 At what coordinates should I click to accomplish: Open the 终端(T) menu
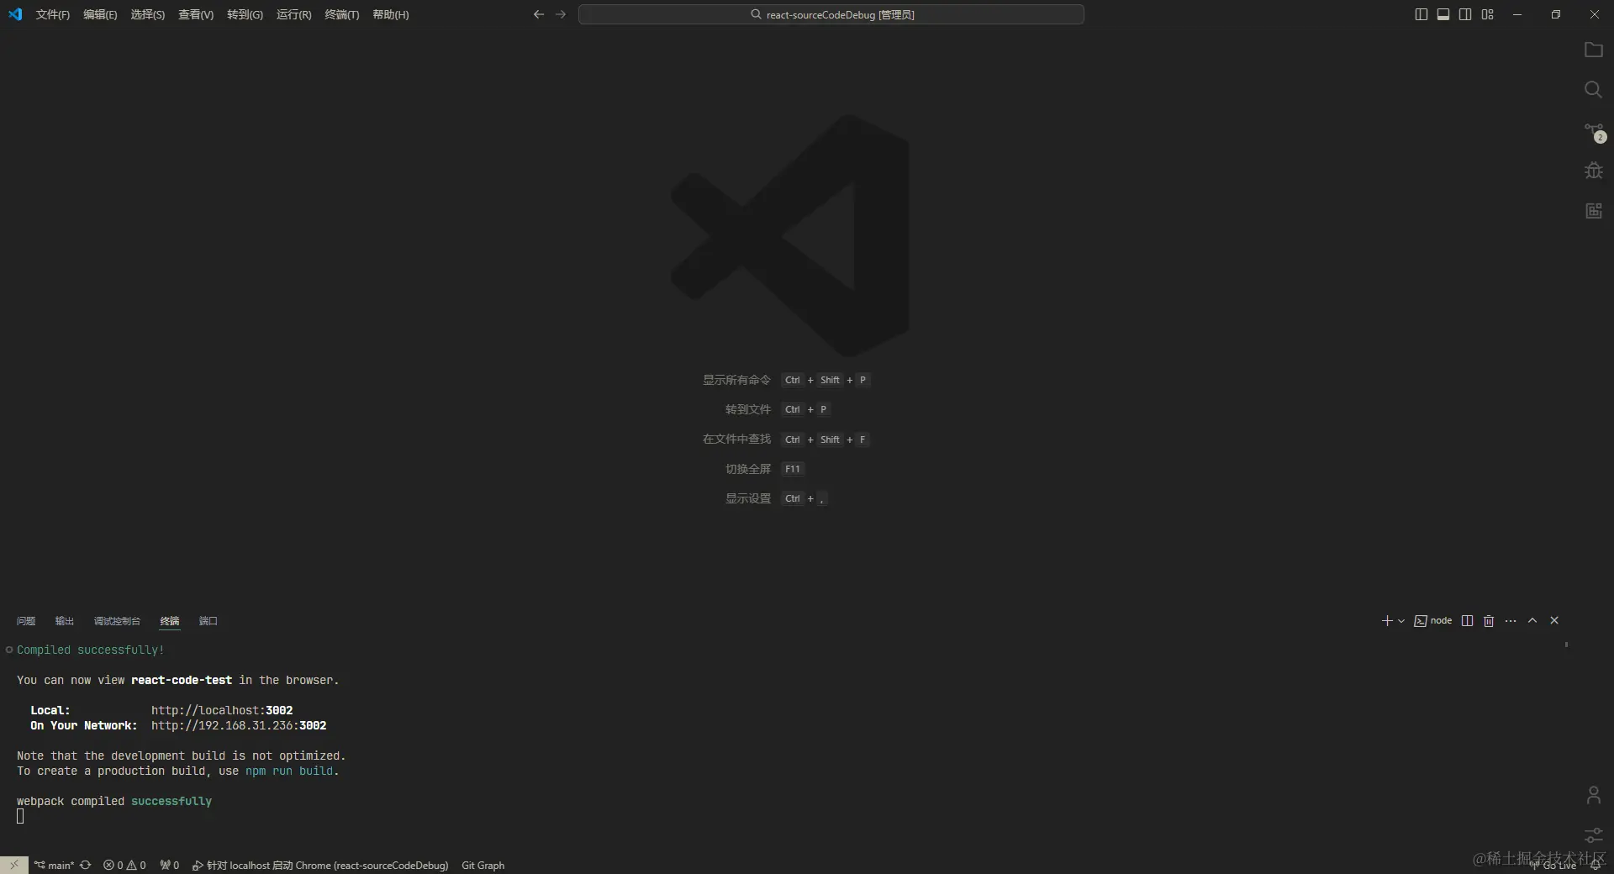pyautogui.click(x=342, y=14)
